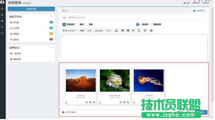Zoom into Desert.jpg using its magnifier icon

pyautogui.click(x=94, y=102)
